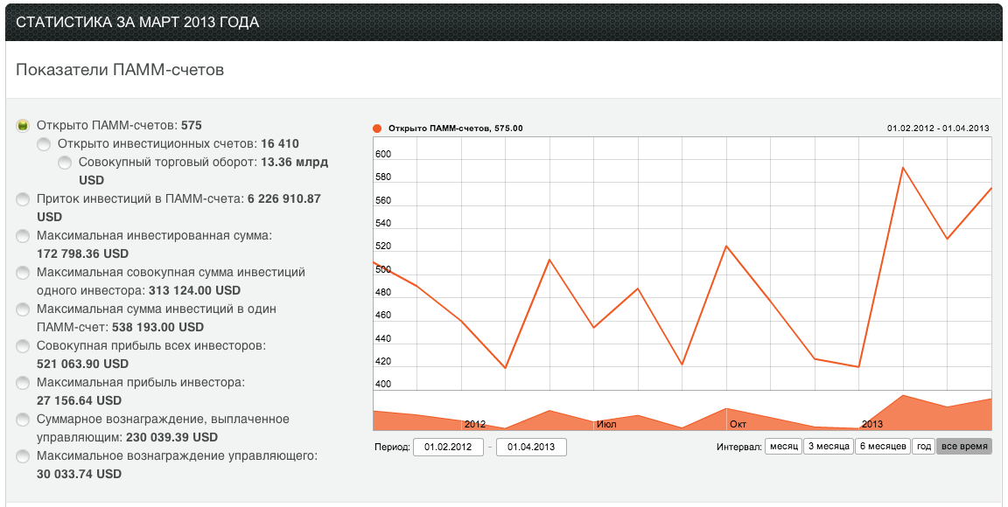Select 'Максимальная прибыль инвестора' radio button
The image size is (1008, 507).
[x=23, y=383]
